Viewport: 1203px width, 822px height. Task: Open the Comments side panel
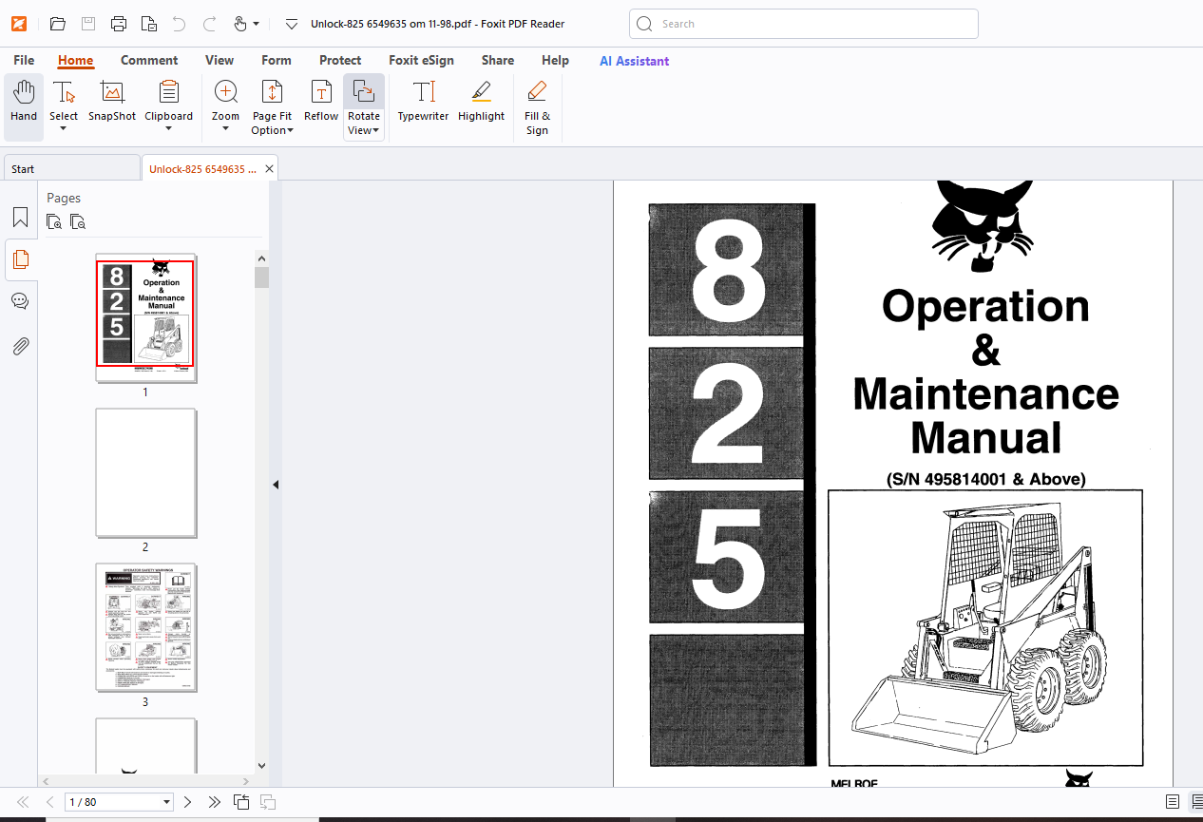(x=20, y=301)
